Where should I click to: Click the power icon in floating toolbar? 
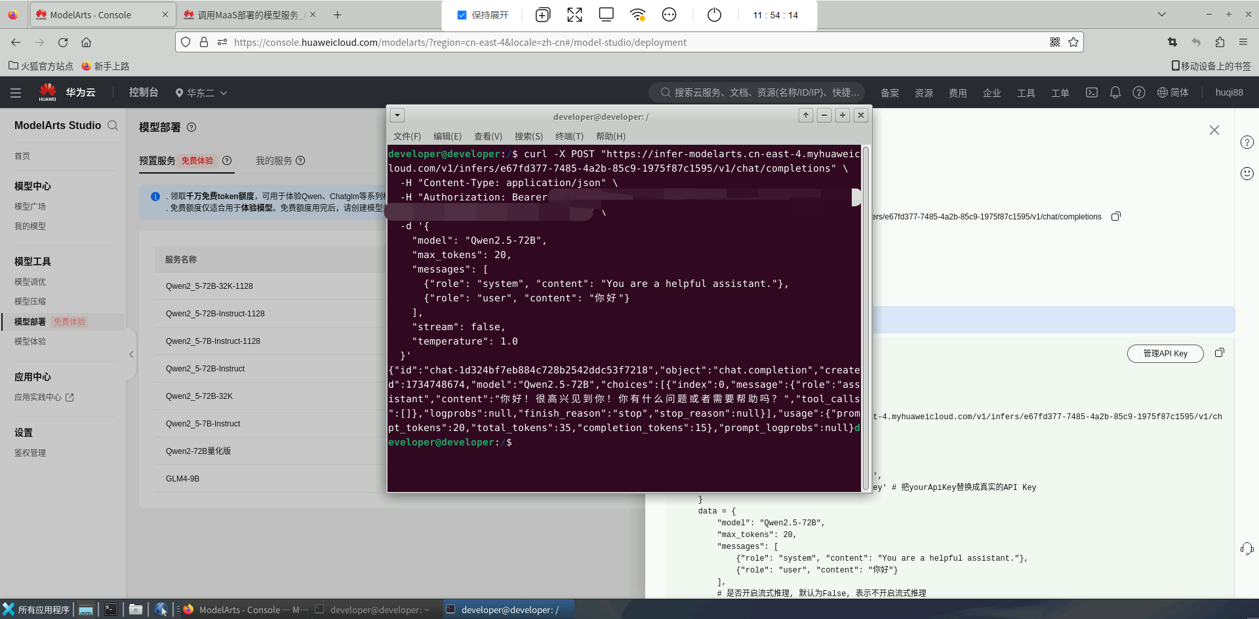click(714, 15)
